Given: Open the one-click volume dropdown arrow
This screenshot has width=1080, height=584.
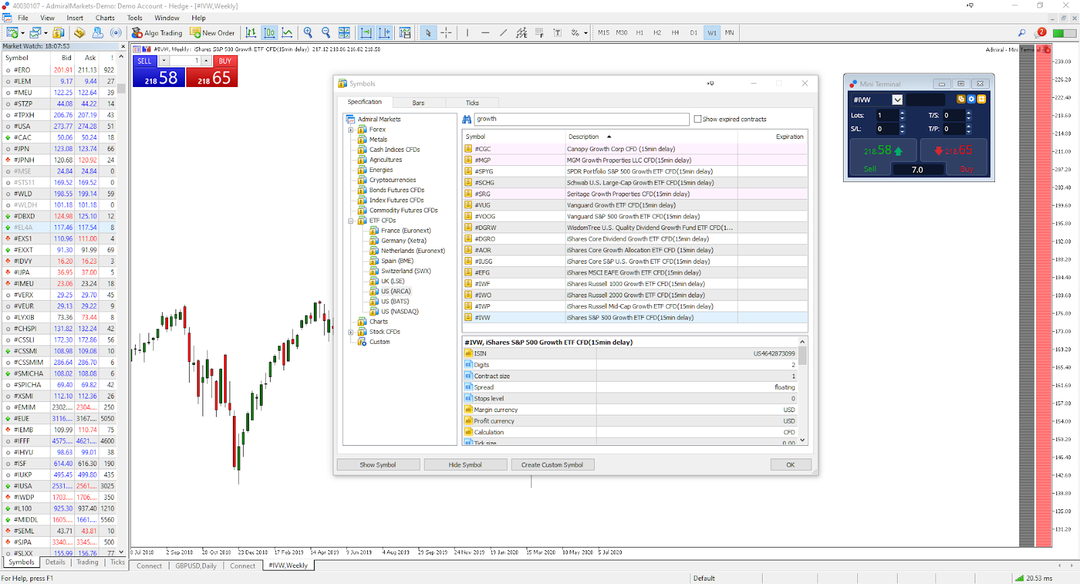Looking at the screenshot, I should point(164,61).
